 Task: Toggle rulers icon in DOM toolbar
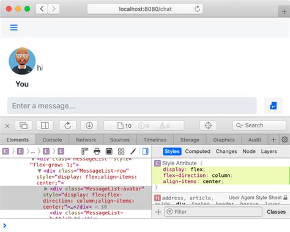(84, 151)
